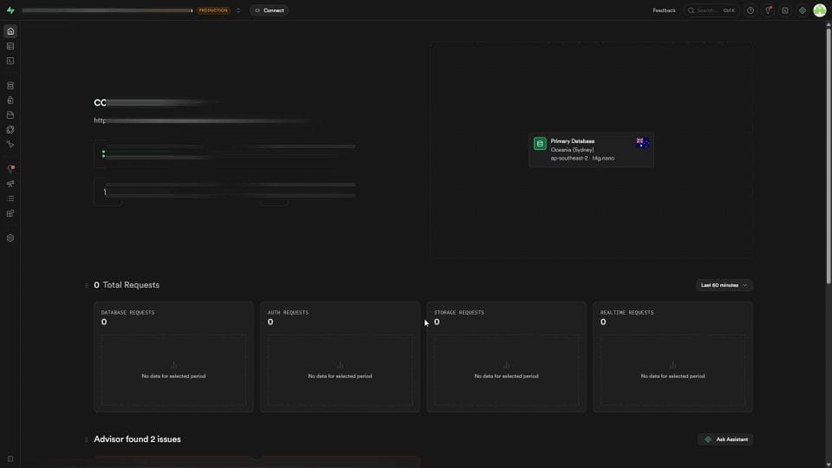The image size is (832, 468).
Task: Click the Ask Assistant button
Action: [725, 439]
